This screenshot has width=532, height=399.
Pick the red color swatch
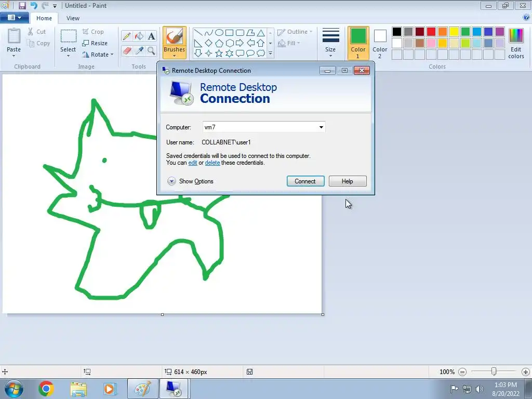431,32
